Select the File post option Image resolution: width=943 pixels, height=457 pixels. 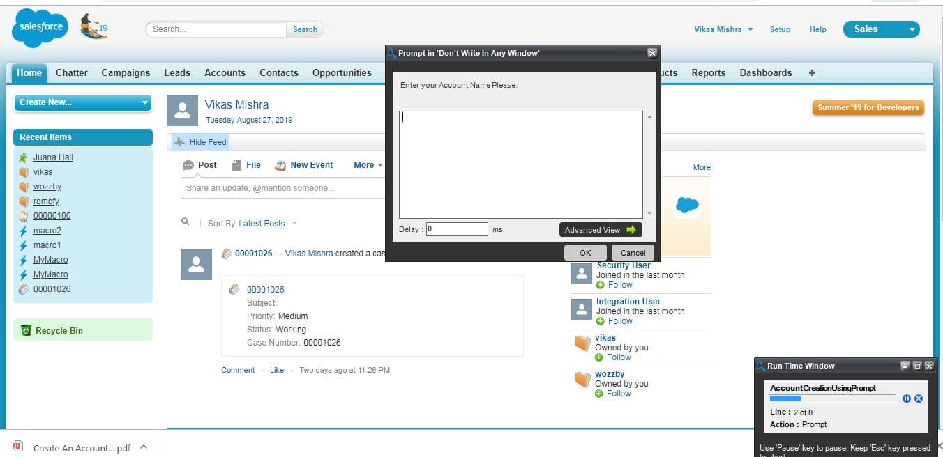tap(246, 165)
